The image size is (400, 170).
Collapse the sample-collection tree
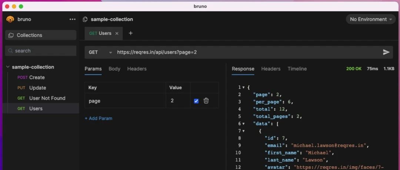[x=7, y=67]
